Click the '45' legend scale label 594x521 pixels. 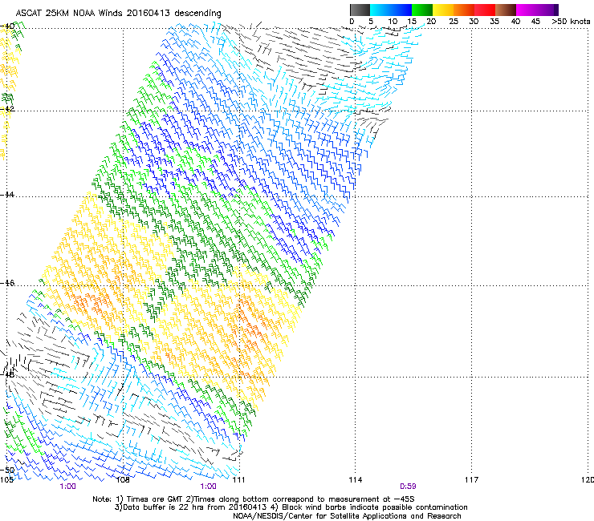click(535, 22)
